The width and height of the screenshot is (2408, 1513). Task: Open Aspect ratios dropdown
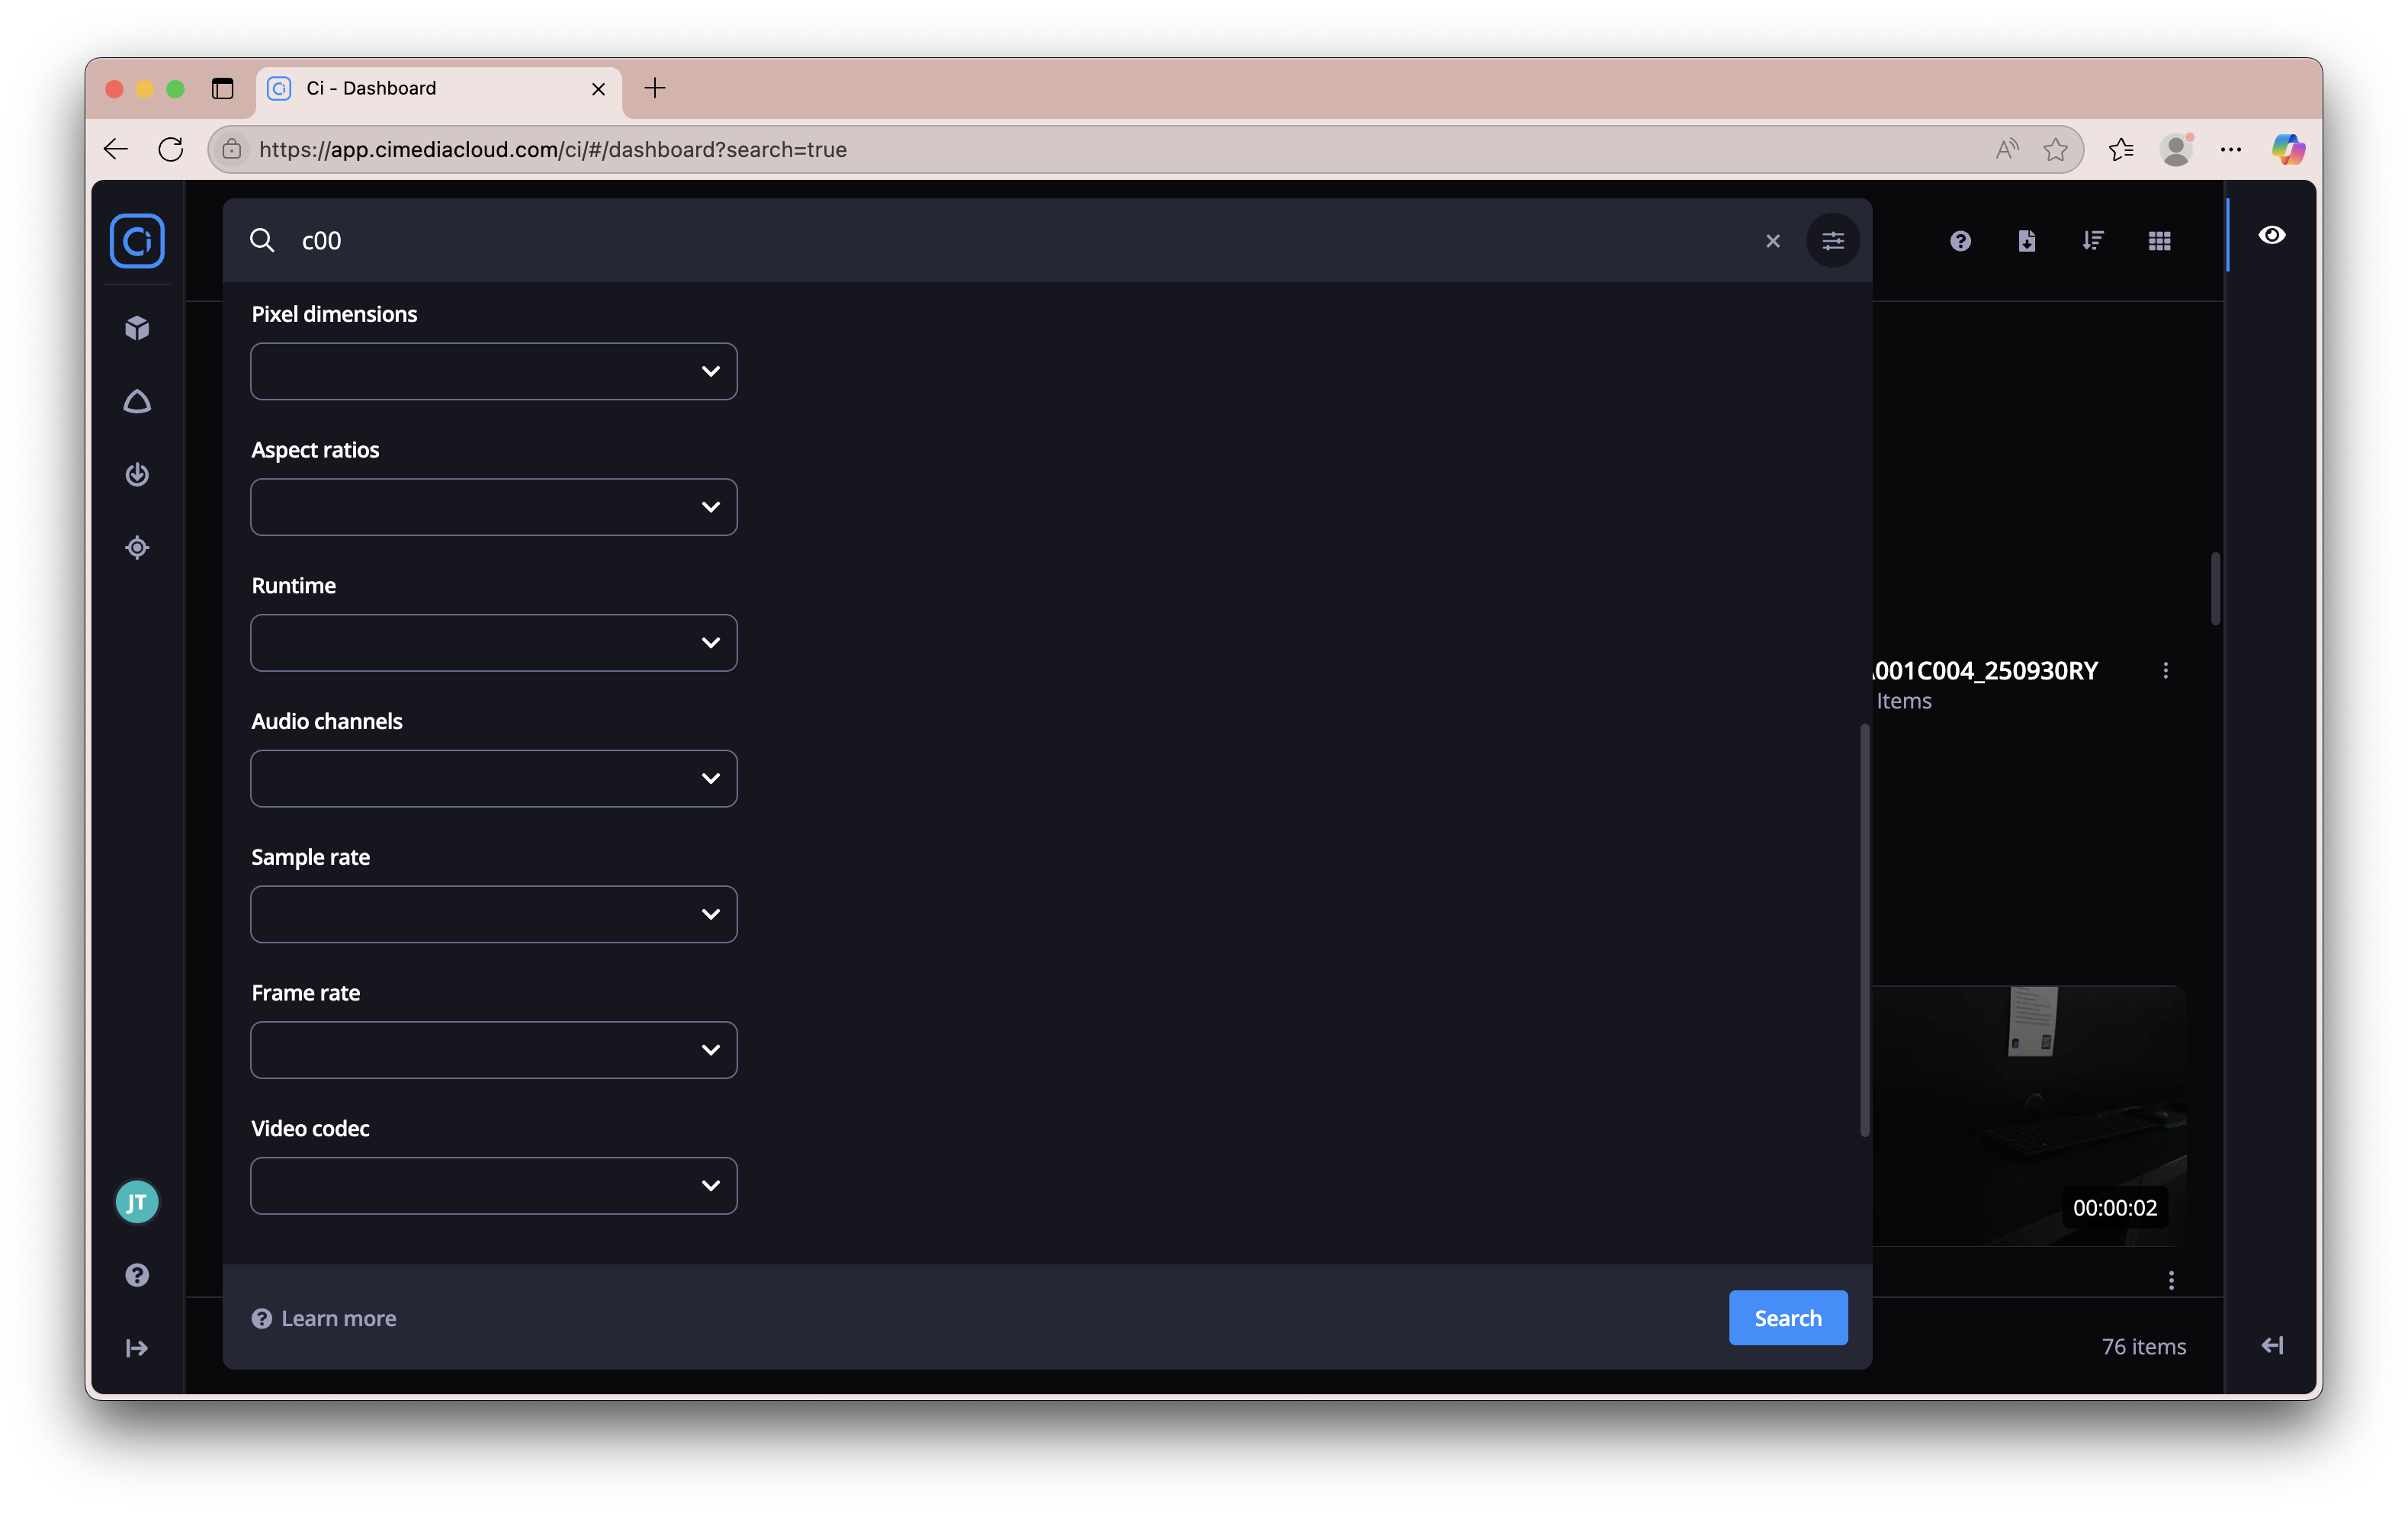coord(494,507)
